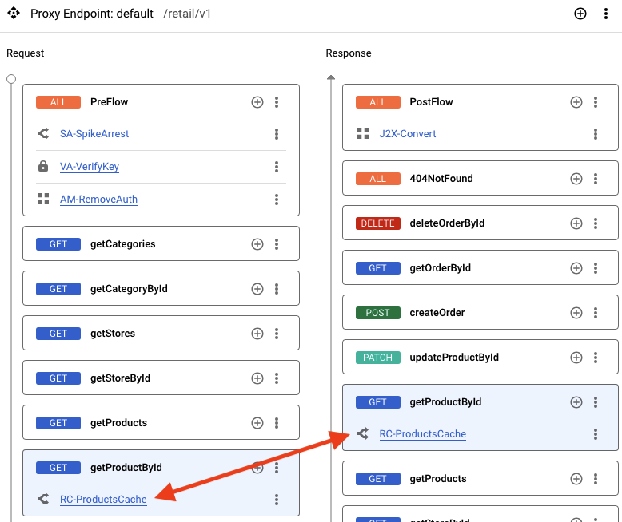Add a step to the createOrder flow
The image size is (622, 522).
[576, 313]
